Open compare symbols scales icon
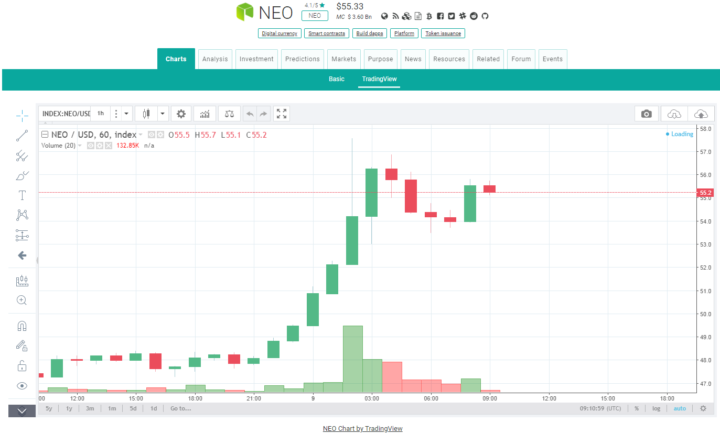 pyautogui.click(x=229, y=114)
